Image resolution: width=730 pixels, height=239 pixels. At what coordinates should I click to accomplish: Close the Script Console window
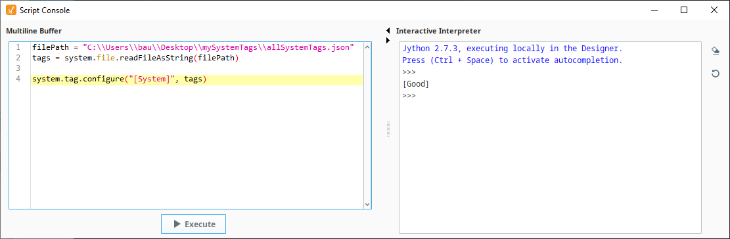[714, 10]
